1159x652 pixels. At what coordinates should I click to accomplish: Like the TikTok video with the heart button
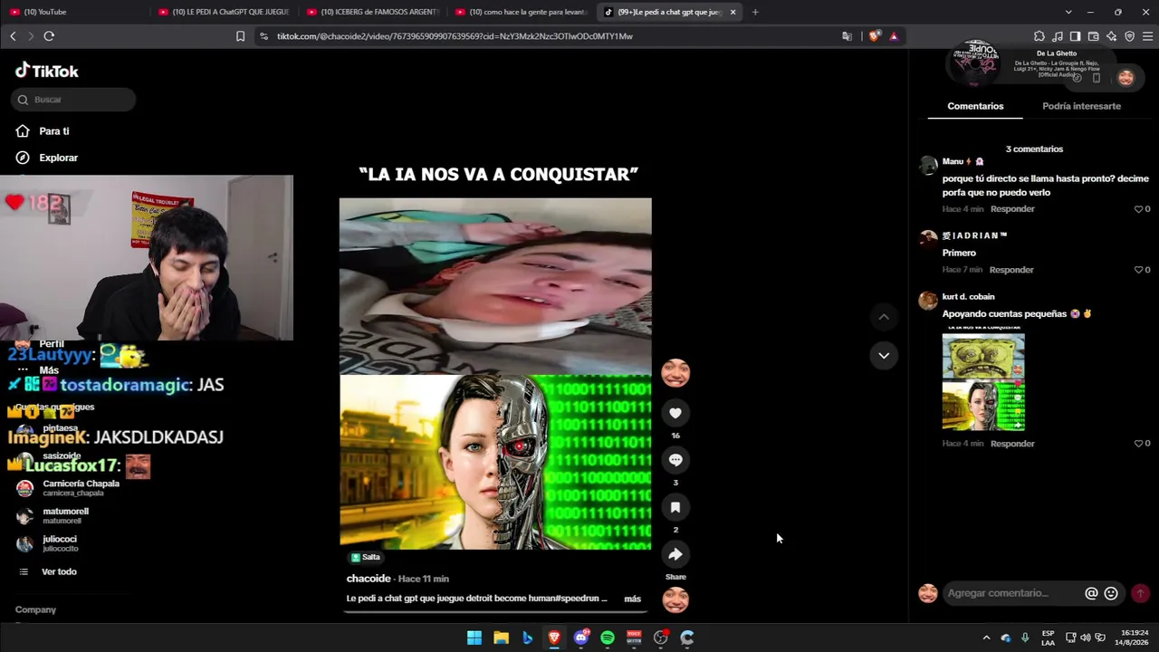coord(675,413)
